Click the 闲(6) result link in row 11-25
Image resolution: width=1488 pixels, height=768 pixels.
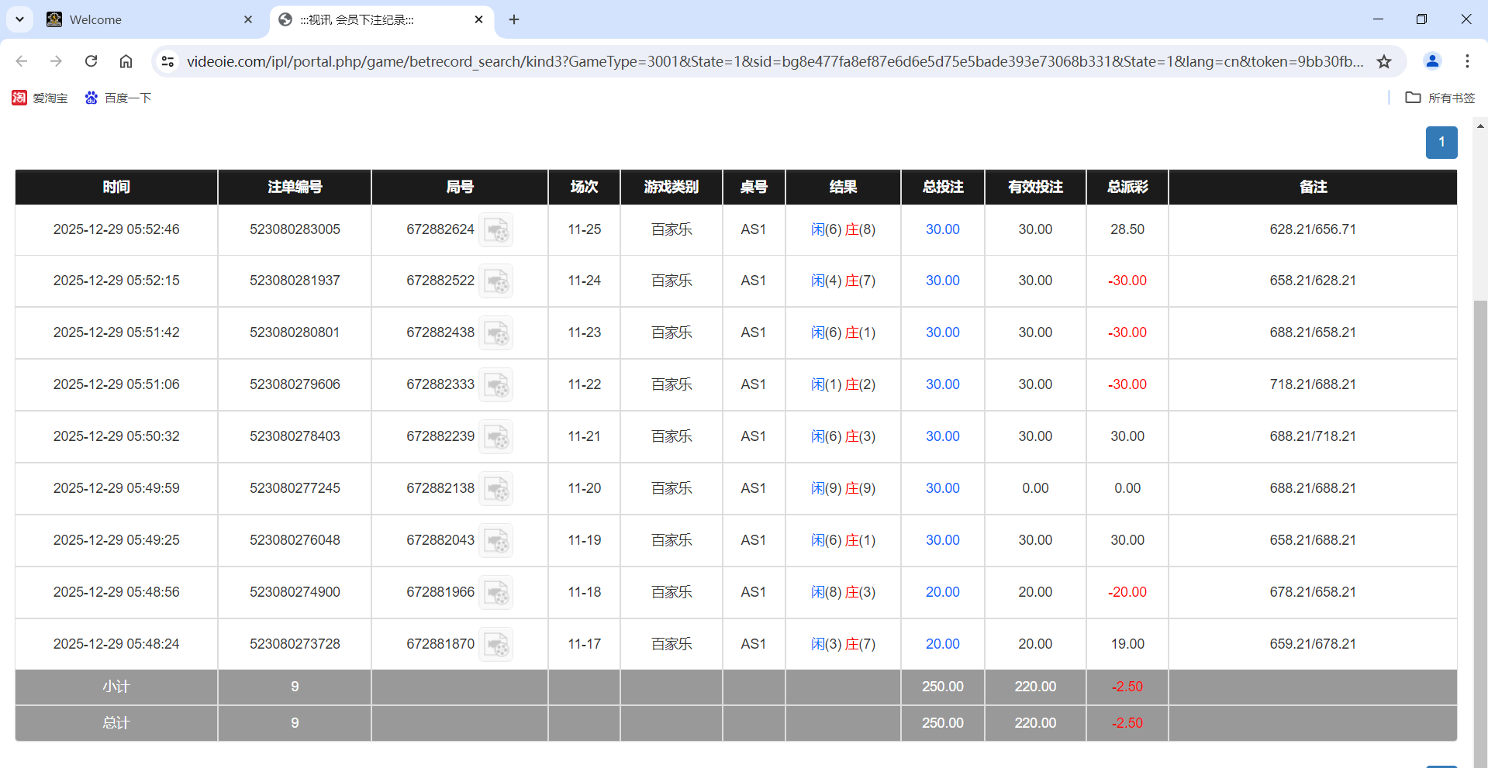click(x=823, y=229)
